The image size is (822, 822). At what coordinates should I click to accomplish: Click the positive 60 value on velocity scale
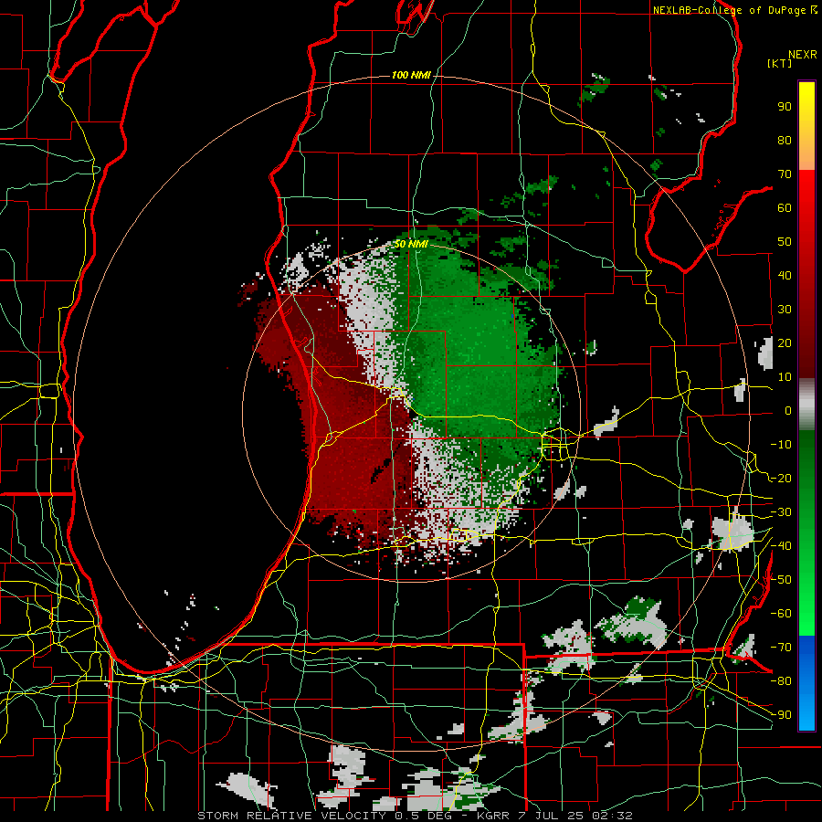click(x=785, y=207)
